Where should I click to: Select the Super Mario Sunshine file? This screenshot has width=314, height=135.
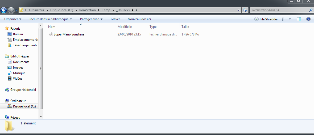69,34
